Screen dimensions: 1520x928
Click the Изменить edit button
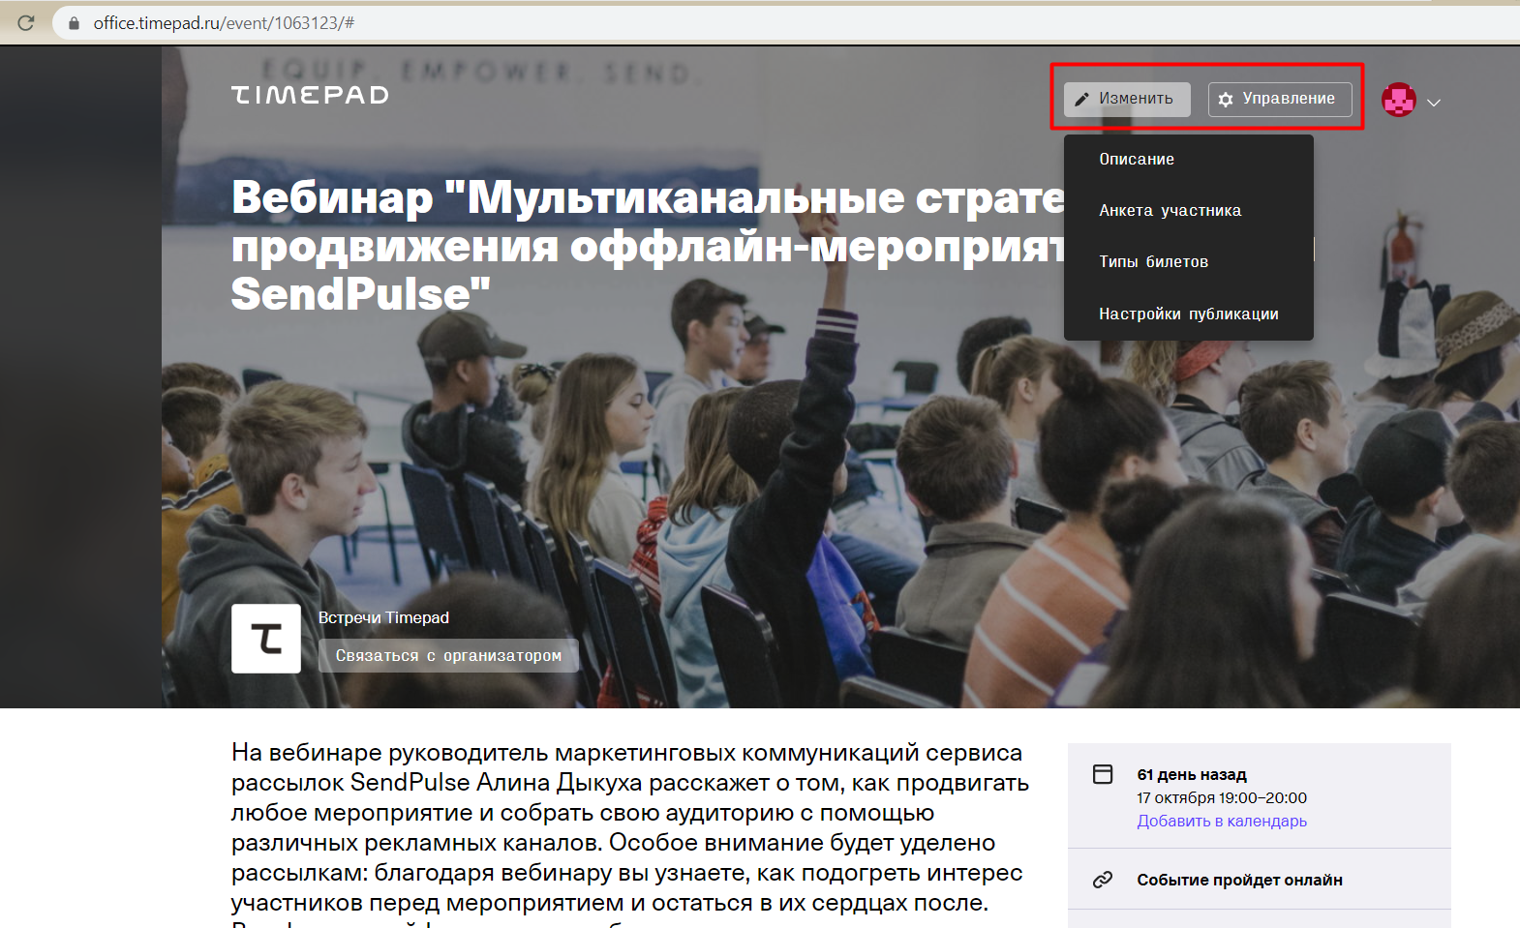(1127, 99)
